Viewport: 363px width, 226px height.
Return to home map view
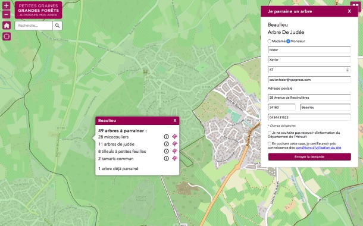(7, 26)
